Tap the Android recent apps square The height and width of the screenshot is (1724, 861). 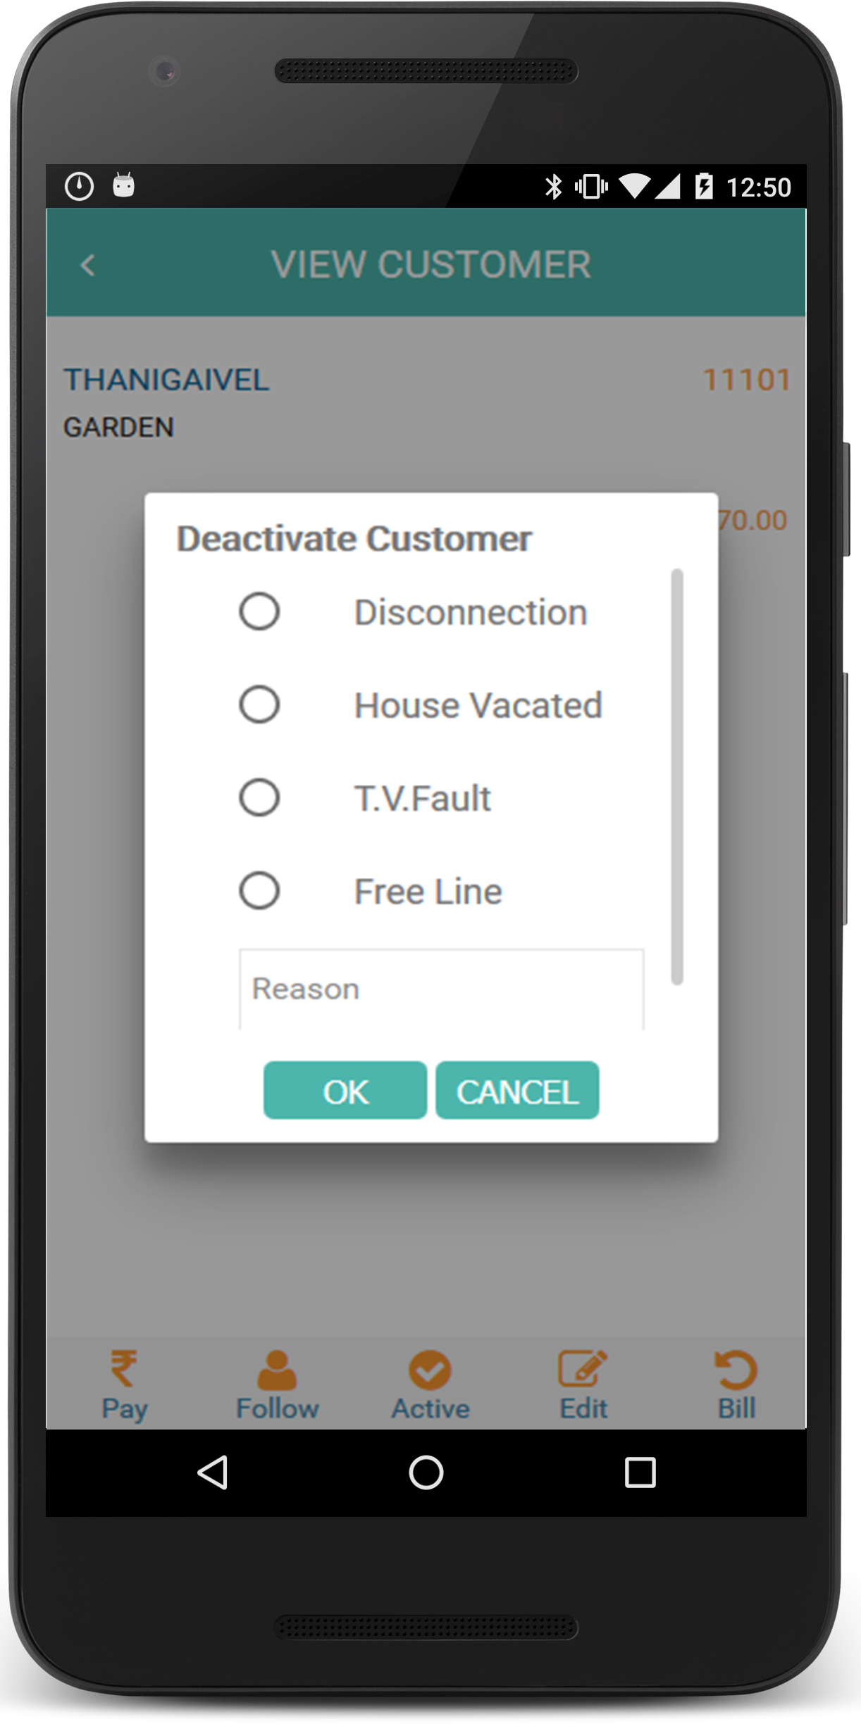tap(640, 1472)
